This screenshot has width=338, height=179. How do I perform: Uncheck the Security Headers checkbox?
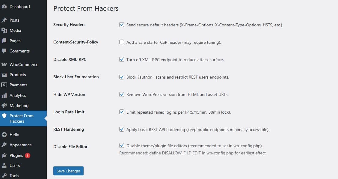click(x=122, y=25)
